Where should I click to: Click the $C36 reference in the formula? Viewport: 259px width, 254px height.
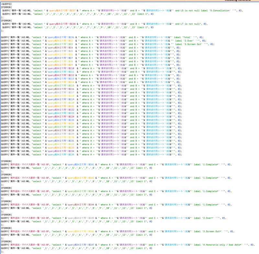tap(71, 37)
